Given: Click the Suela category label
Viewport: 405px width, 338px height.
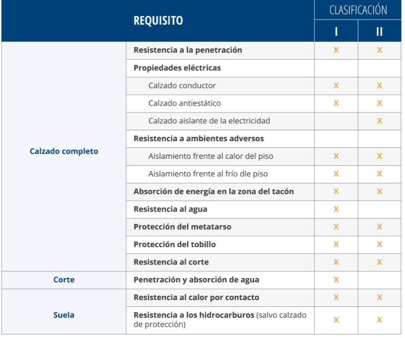Looking at the screenshot, I should coord(64,315).
